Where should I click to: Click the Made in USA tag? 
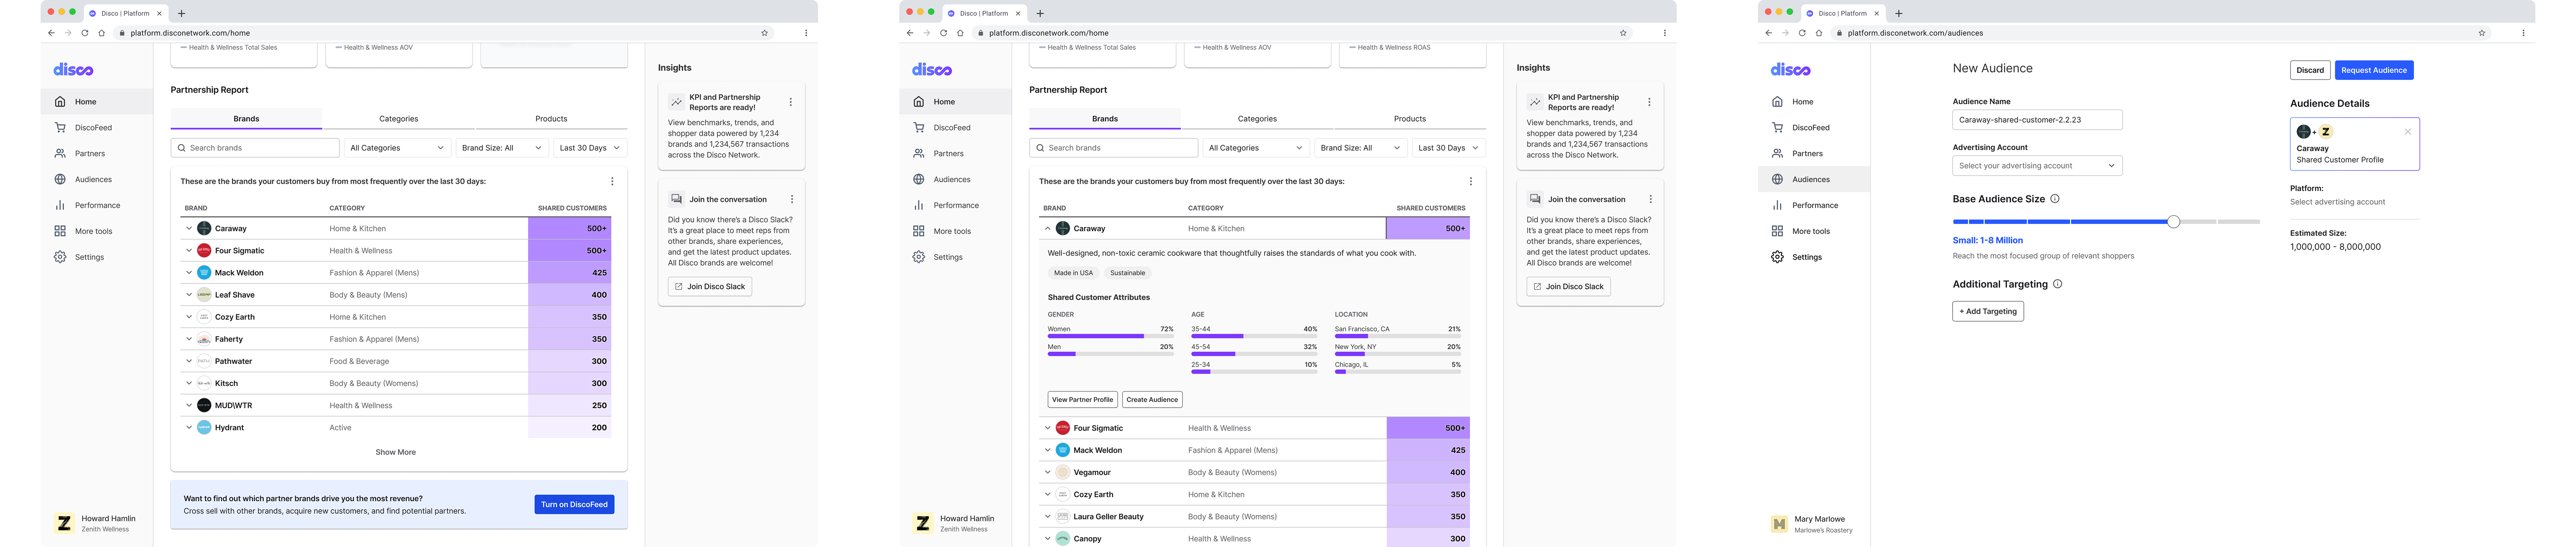point(1073,273)
